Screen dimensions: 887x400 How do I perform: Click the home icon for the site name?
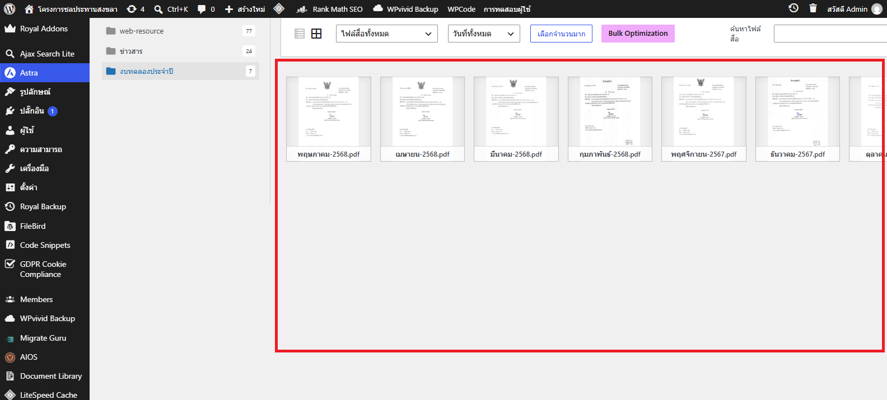pos(29,9)
